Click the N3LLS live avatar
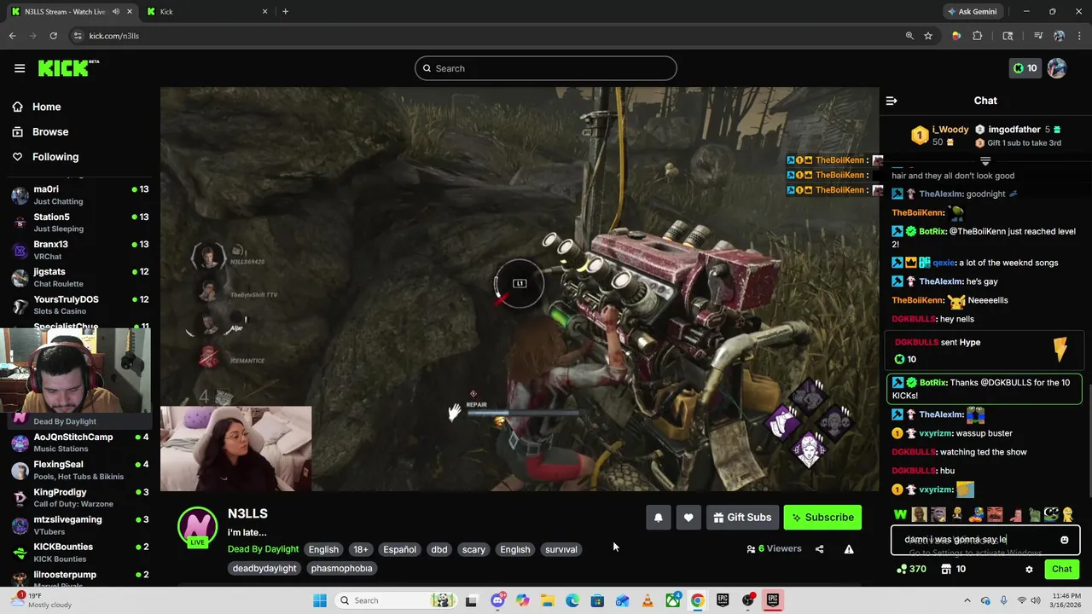Viewport: 1092px width, 614px height. click(x=197, y=526)
